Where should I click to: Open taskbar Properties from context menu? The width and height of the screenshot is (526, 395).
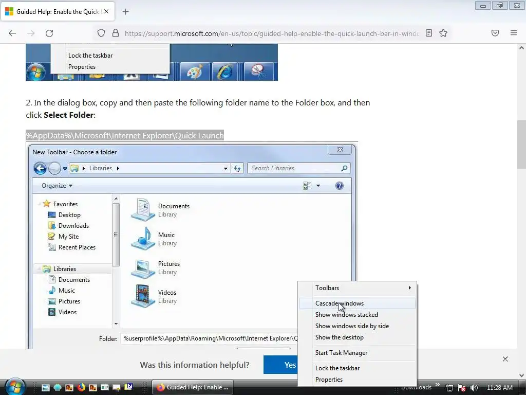click(358, 380)
